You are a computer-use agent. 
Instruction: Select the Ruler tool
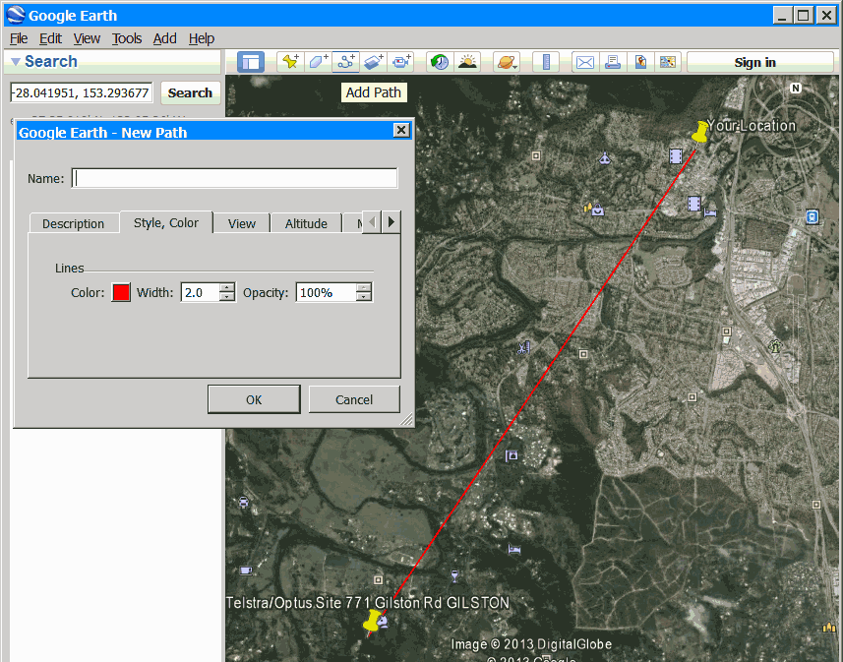pos(546,62)
